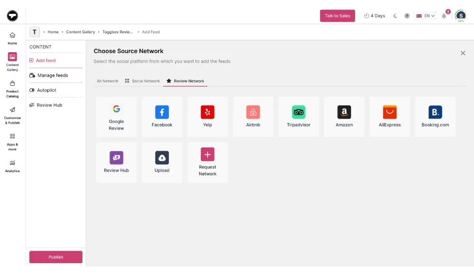This screenshot has height=275, width=474.
Task: Go to Home breadcrumb link
Action: coord(53,32)
